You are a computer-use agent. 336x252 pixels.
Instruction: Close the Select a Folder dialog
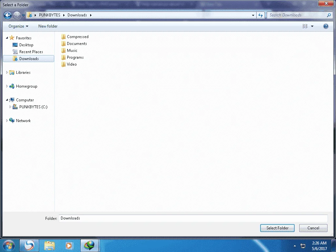(x=326, y=3)
